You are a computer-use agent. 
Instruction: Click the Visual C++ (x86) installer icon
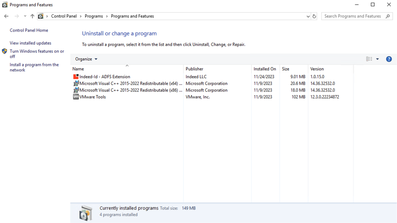pos(76,90)
